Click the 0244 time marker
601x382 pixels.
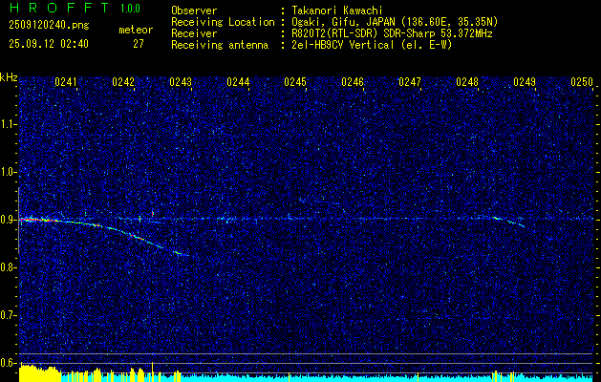click(238, 82)
